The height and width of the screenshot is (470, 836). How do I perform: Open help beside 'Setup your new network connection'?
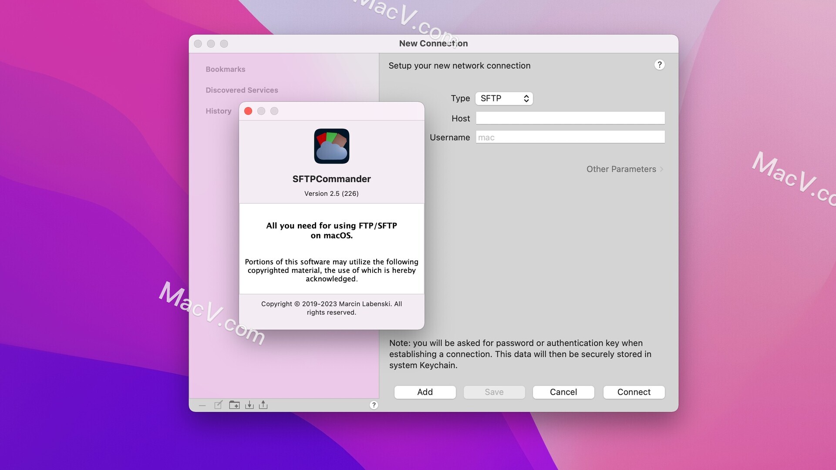(660, 65)
